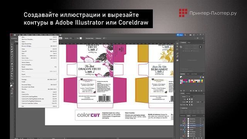Select the Direct Selection tool

click(x=12, y=47)
